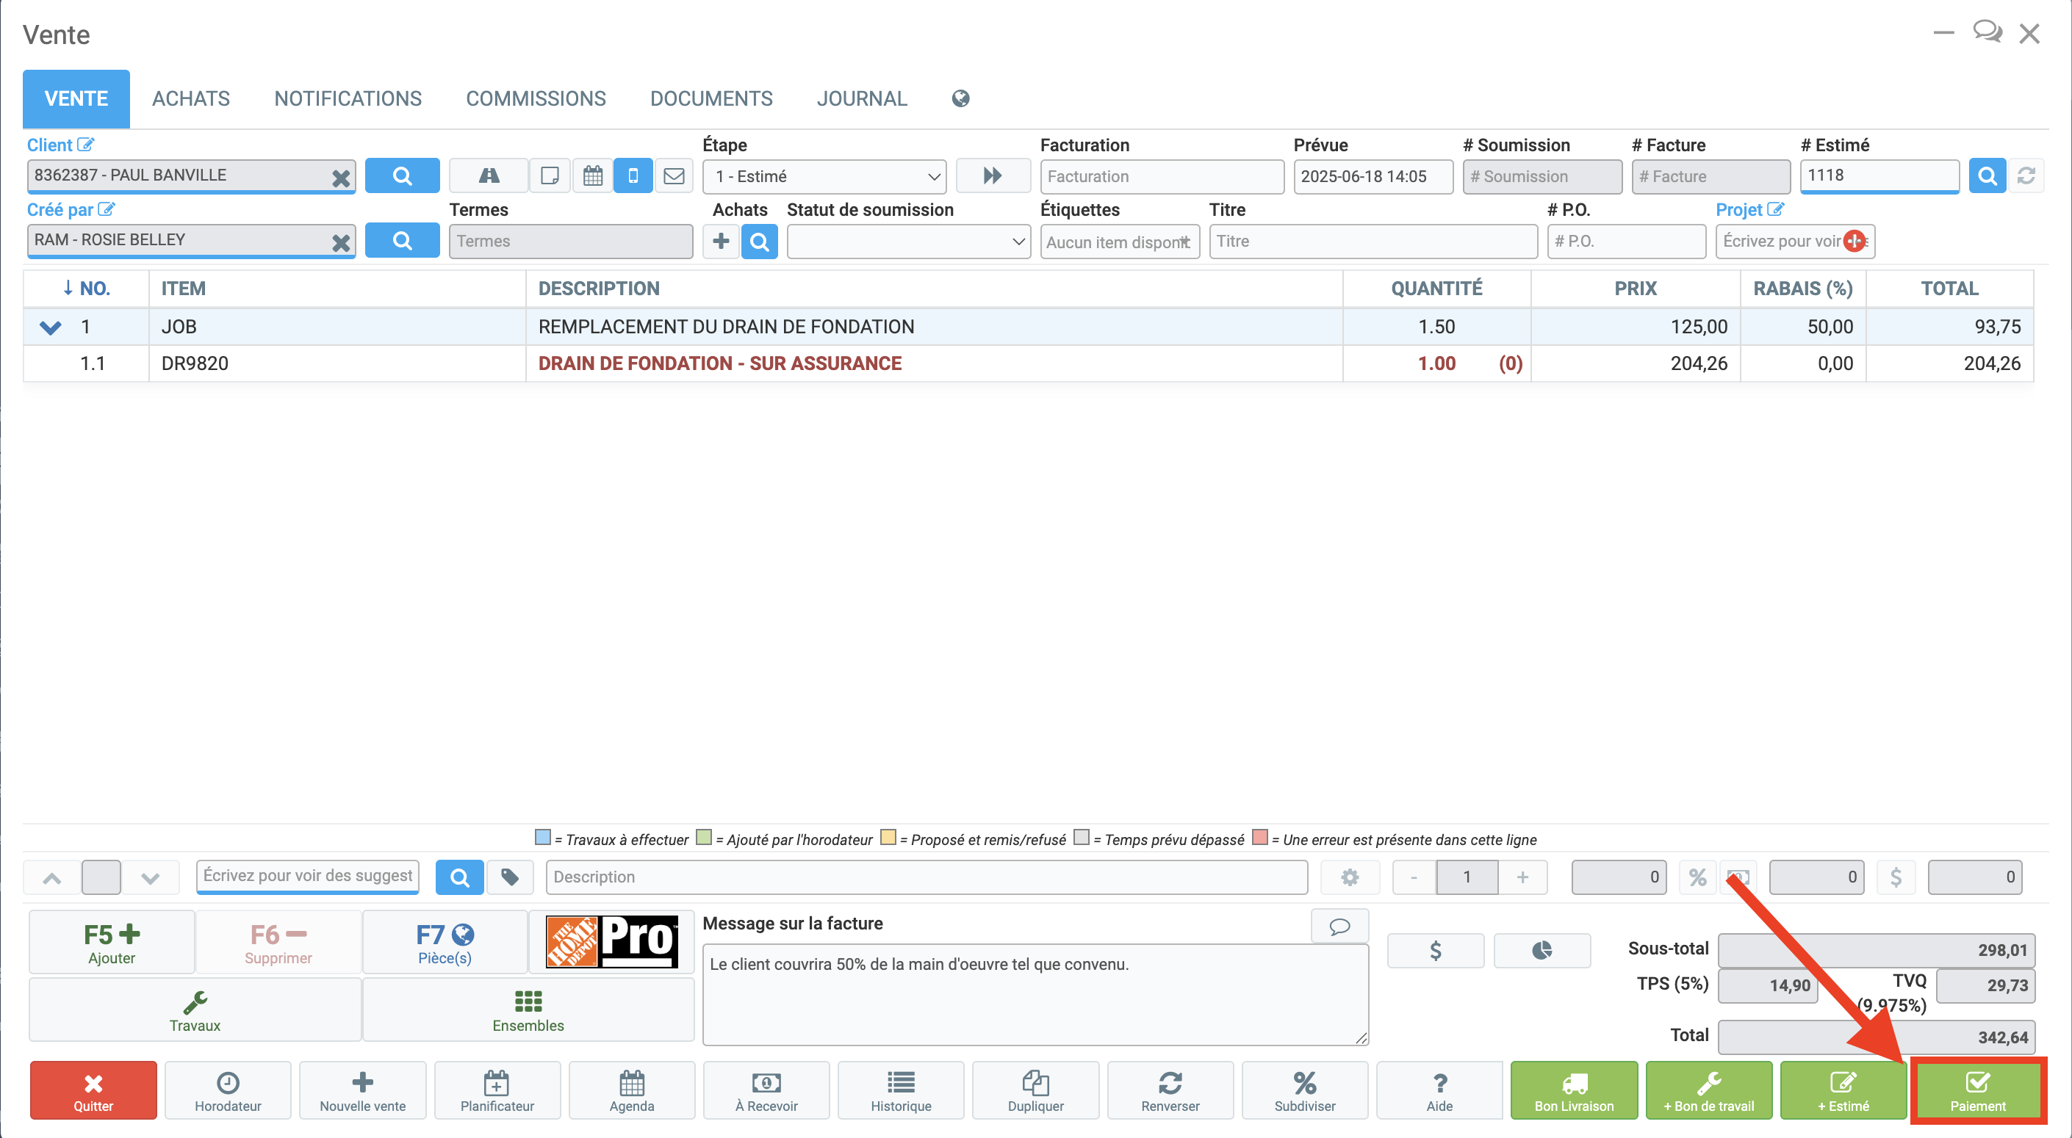Toggle the dollar amount mode button
The image size is (2072, 1138).
[1896, 877]
